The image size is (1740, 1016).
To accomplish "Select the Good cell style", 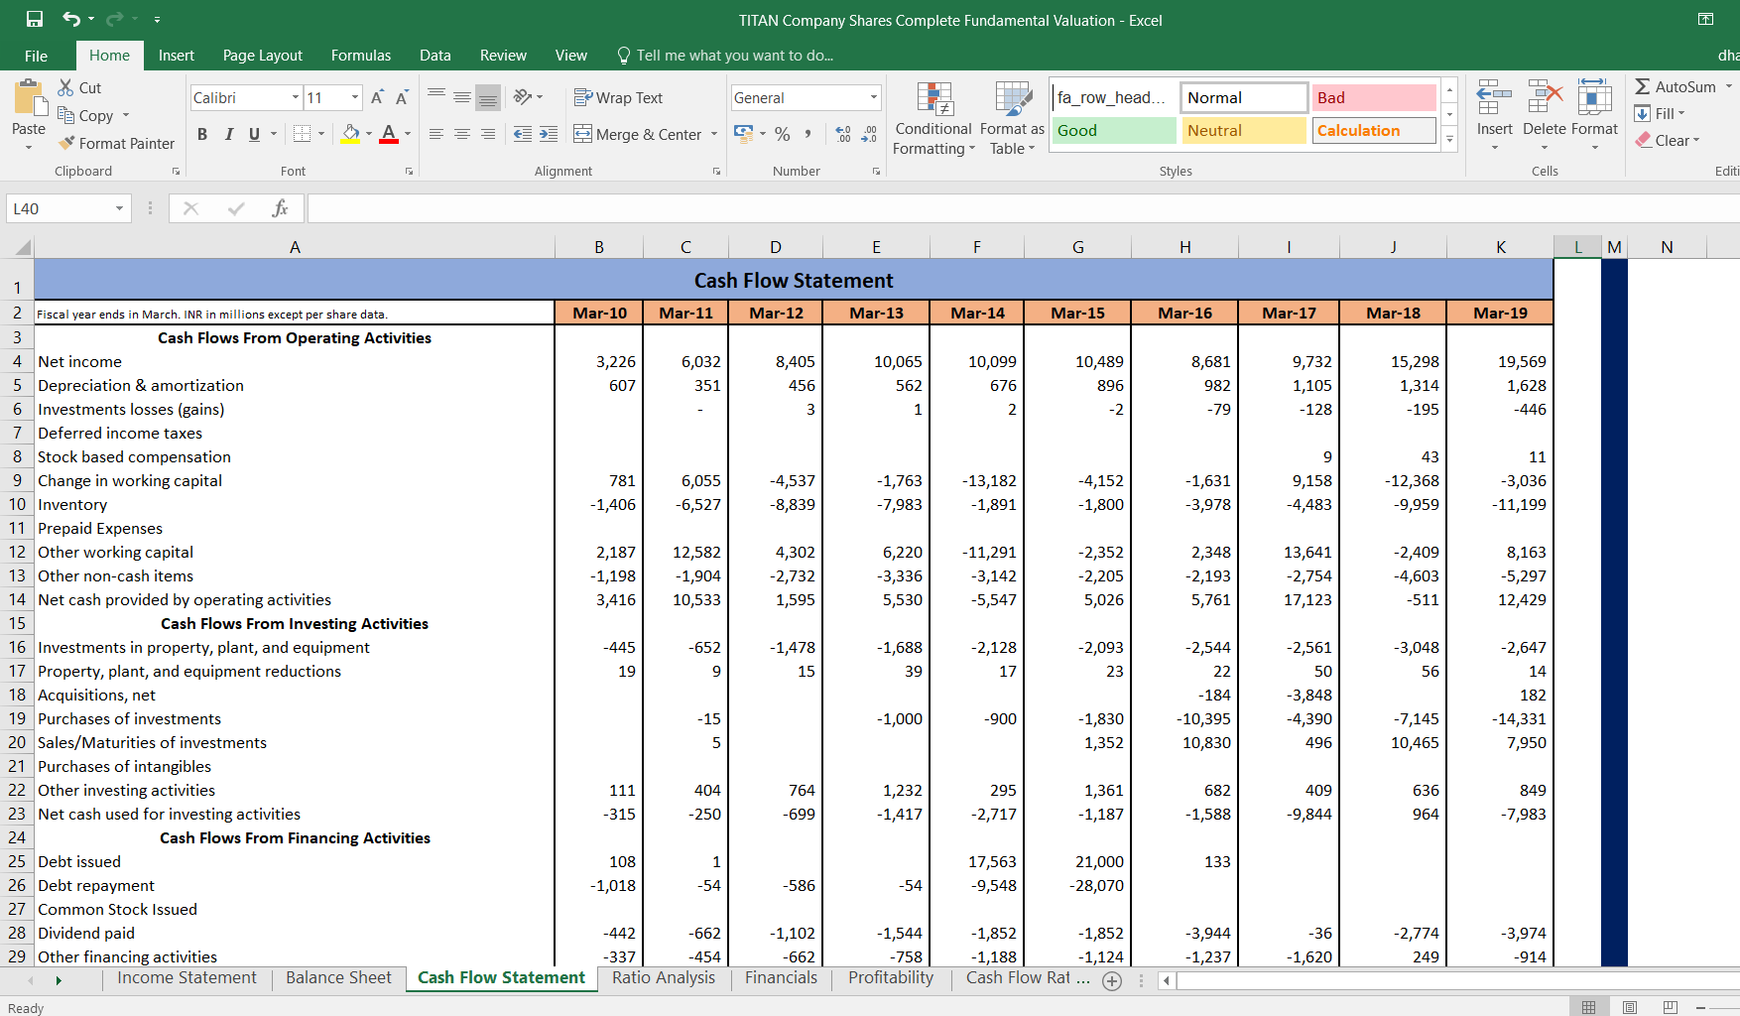I will click(x=1114, y=130).
